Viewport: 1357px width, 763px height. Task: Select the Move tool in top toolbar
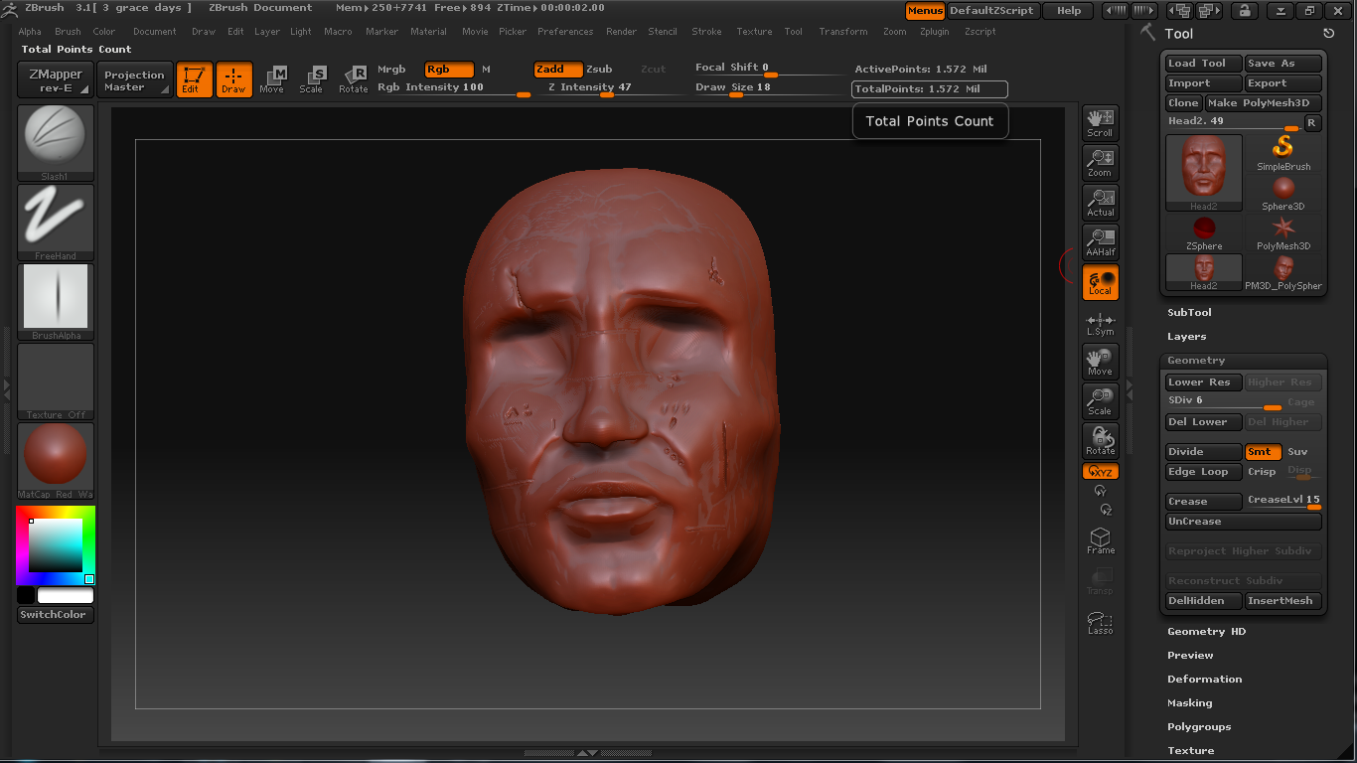271,79
